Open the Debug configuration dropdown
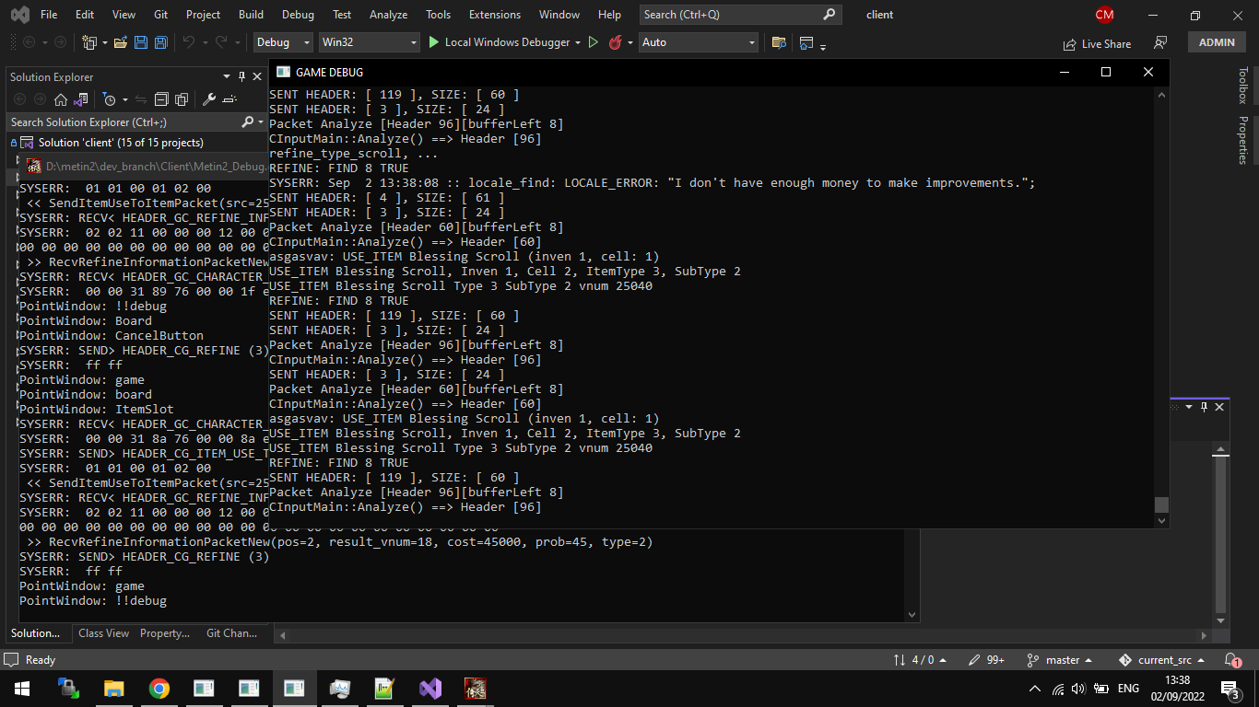This screenshot has height=707, width=1259. point(283,42)
